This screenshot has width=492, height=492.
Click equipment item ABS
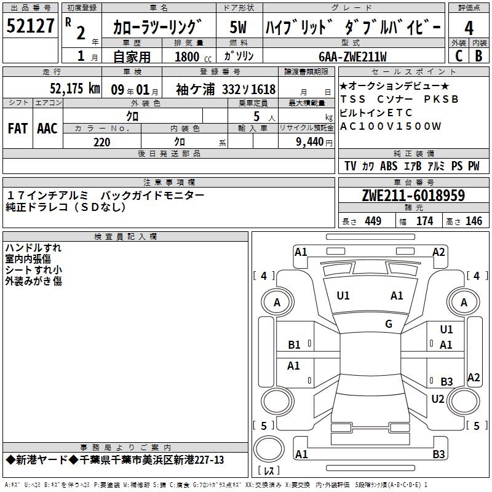coord(389,165)
